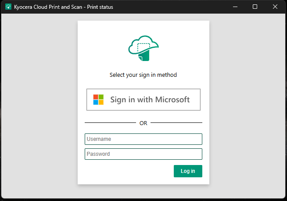
Task: Click empty white space beside Log in button
Action: tap(127, 171)
